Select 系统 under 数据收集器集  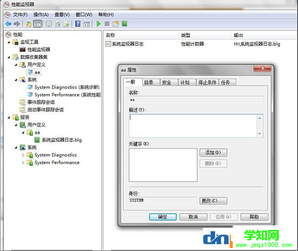click(32, 80)
